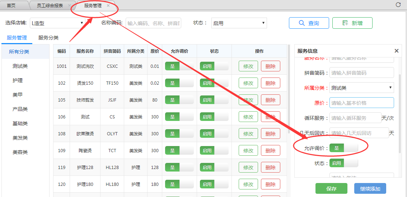
Task: Select the 服务管理 top tab
Action: tap(93, 5)
